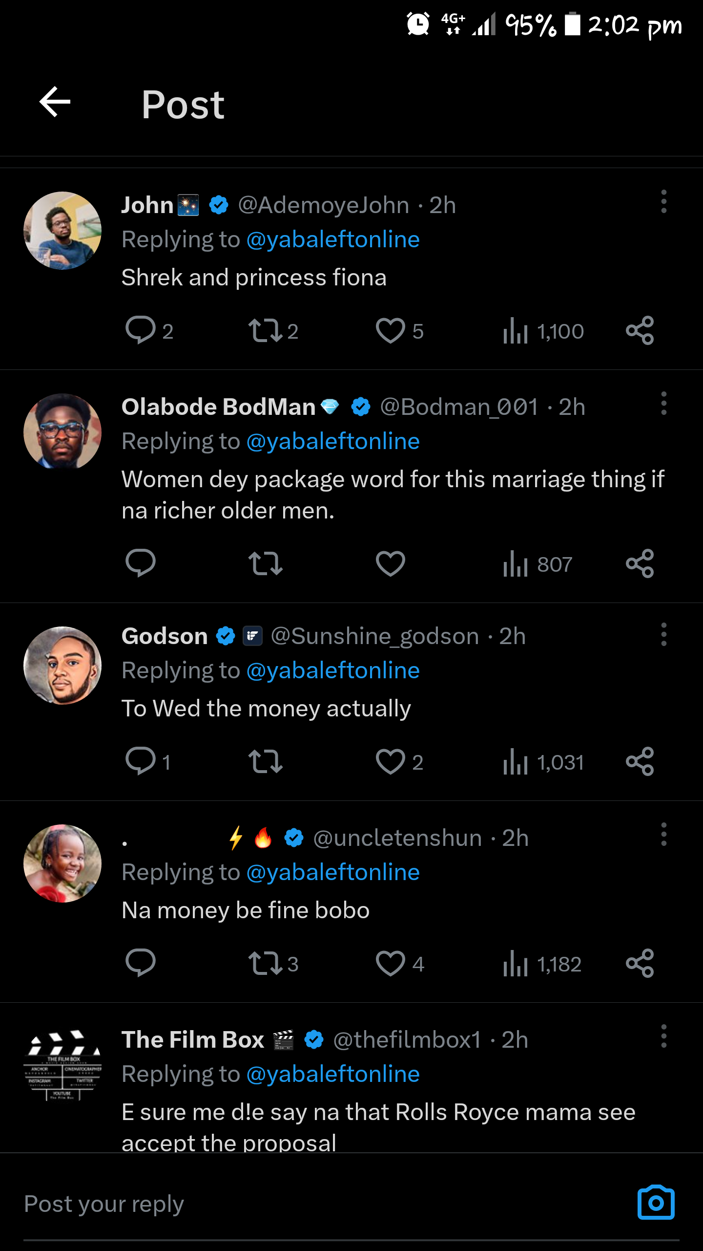Screen dimensions: 703x1251
Task: Tap the "Post your reply" field
Action: (293, 1204)
